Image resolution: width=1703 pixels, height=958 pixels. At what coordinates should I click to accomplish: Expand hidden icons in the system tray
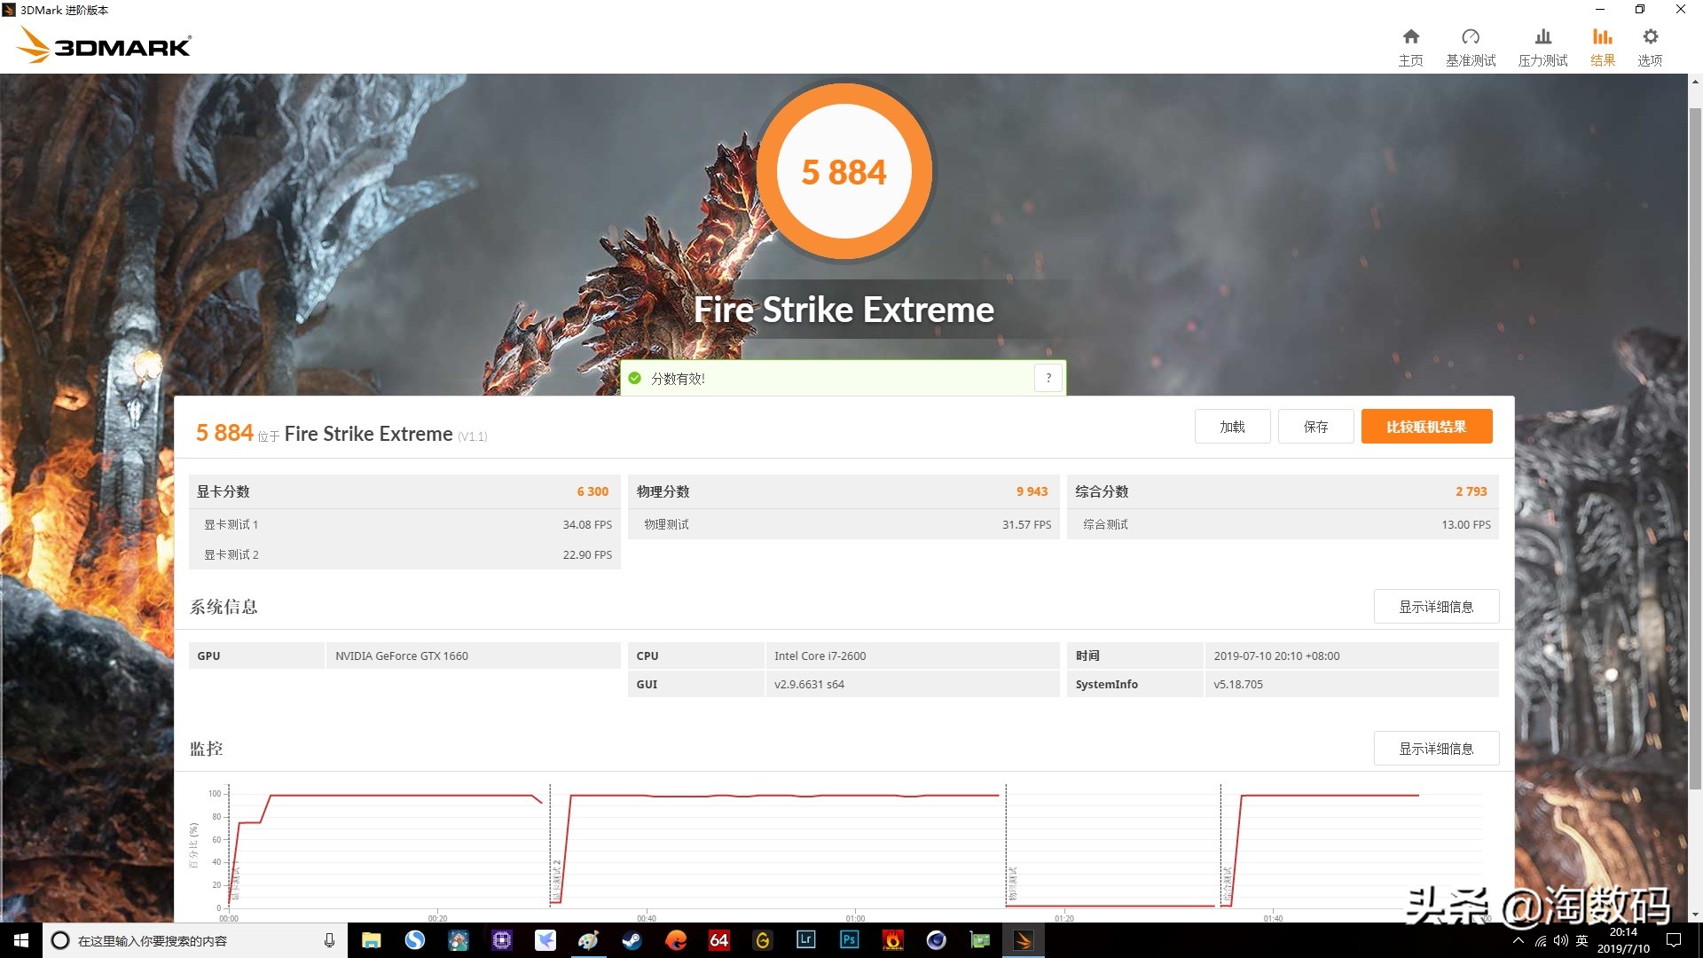[x=1519, y=940]
